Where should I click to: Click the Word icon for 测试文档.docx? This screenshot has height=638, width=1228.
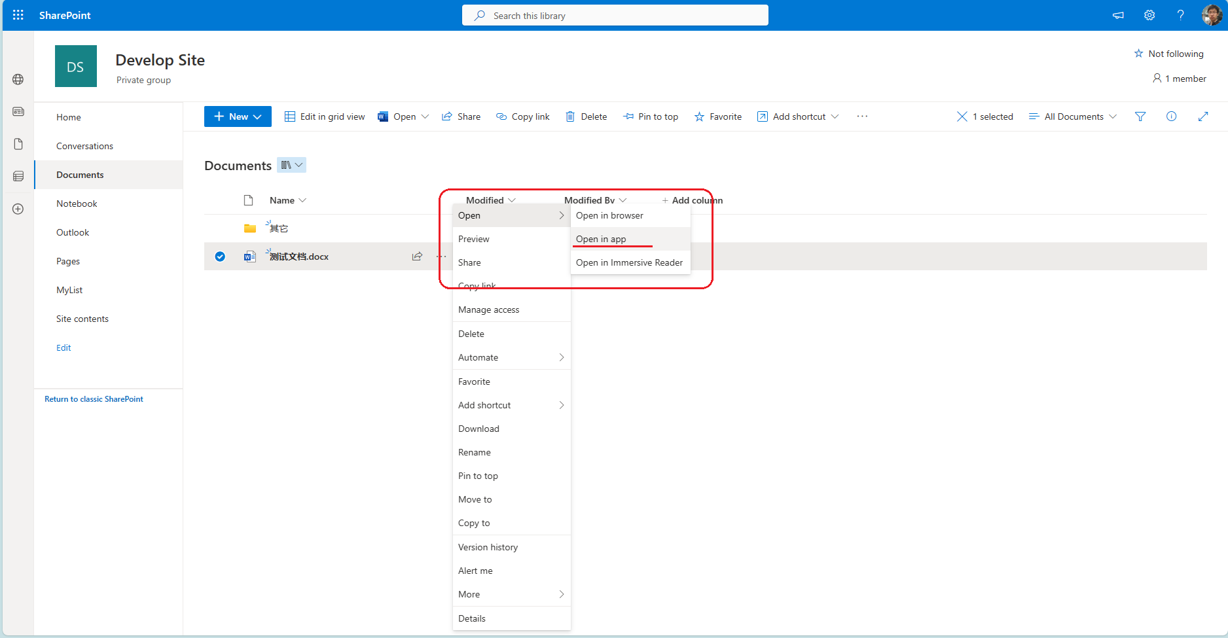point(249,256)
